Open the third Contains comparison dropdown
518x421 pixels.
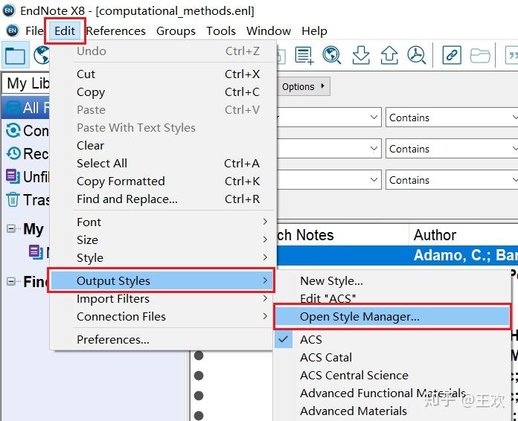coord(452,180)
